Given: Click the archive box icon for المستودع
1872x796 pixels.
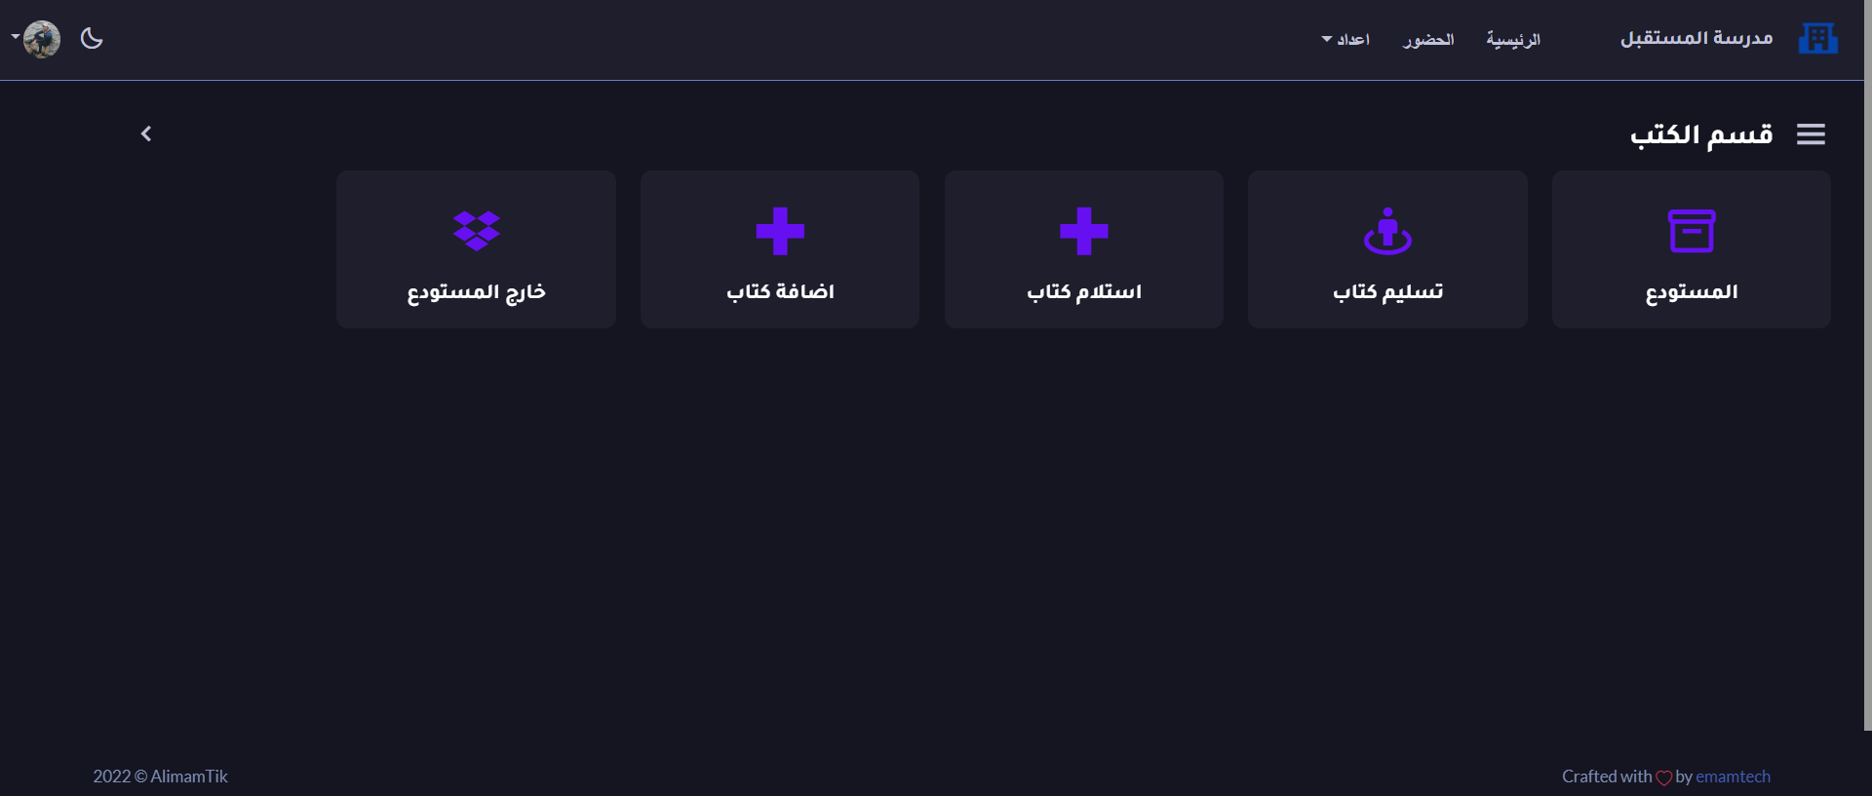Looking at the screenshot, I should pos(1691,231).
